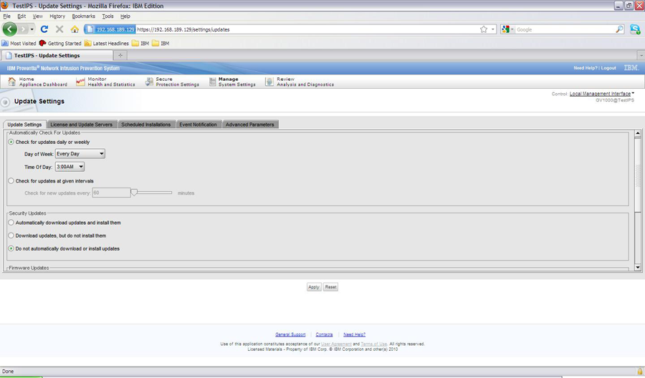Viewport: 645px width, 378px height.
Task: Select Do not automatically download or install
Action: [11, 248]
